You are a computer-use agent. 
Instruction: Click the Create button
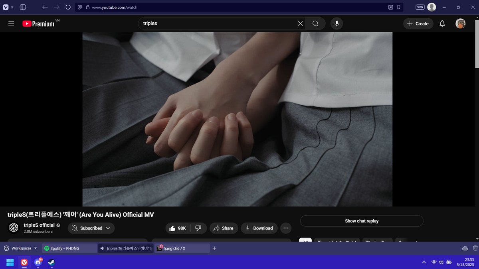click(x=418, y=24)
